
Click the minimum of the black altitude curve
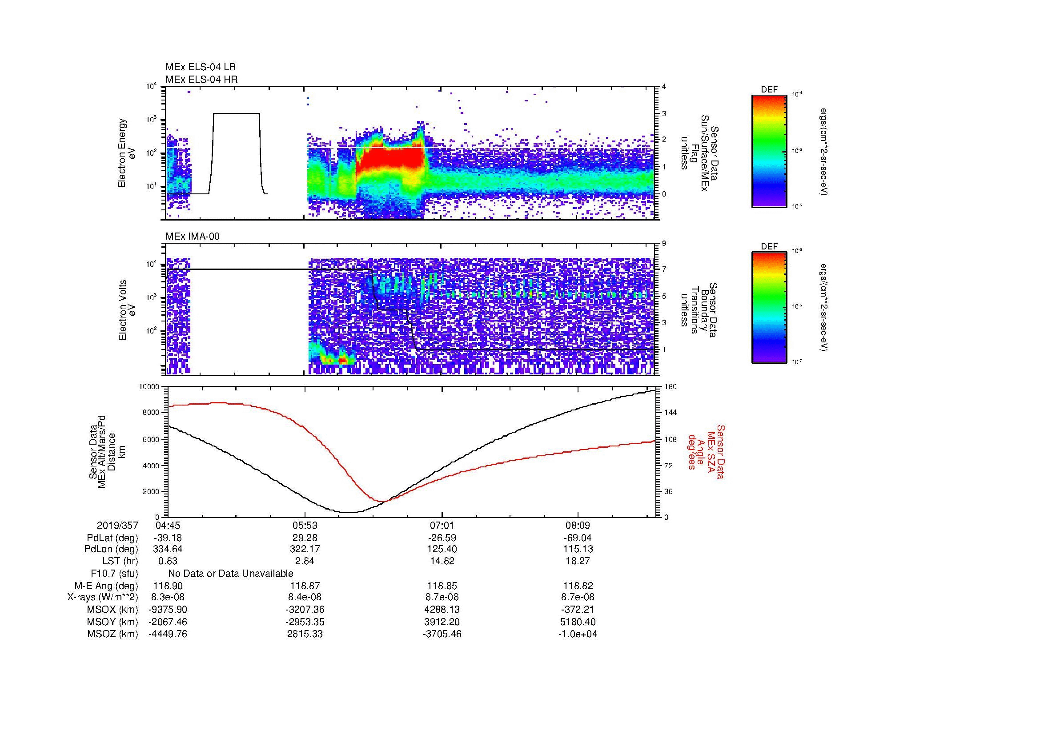349,513
